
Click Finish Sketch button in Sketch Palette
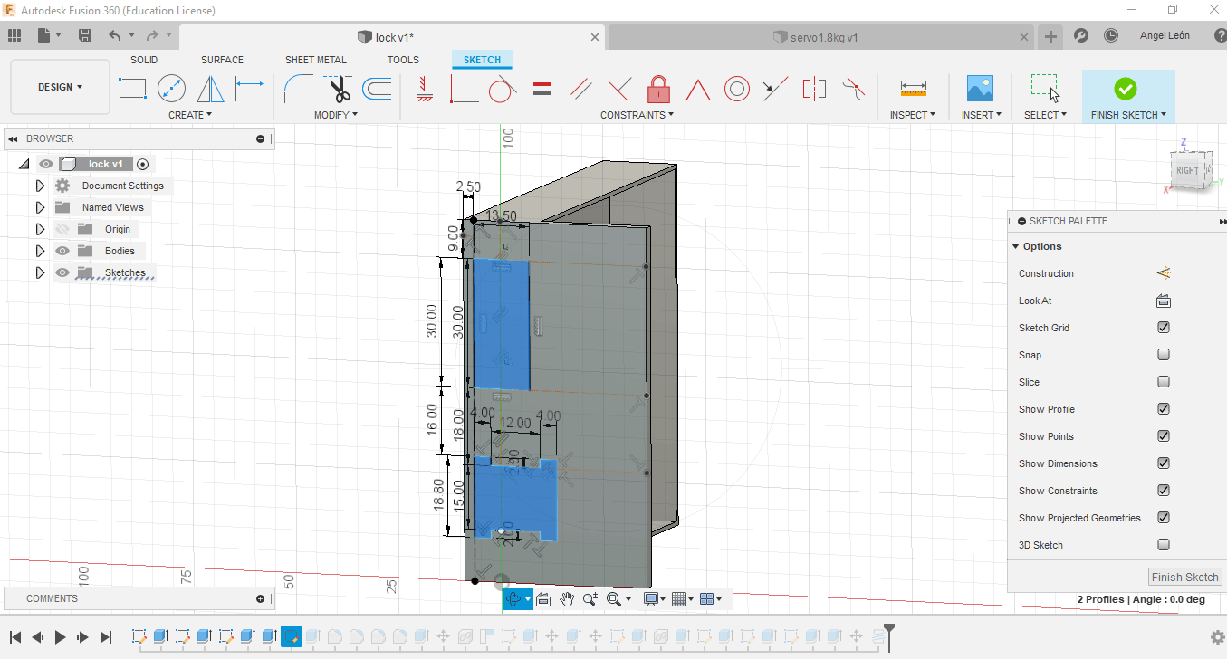(1184, 577)
